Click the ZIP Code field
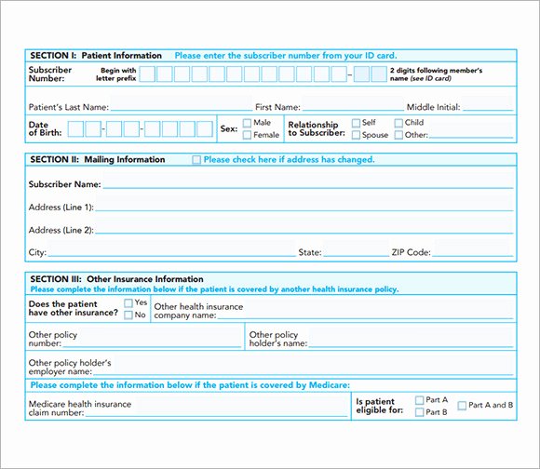 coord(473,249)
